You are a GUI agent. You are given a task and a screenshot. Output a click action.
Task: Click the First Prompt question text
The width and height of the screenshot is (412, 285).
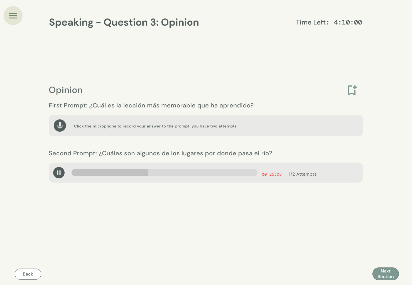point(151,105)
